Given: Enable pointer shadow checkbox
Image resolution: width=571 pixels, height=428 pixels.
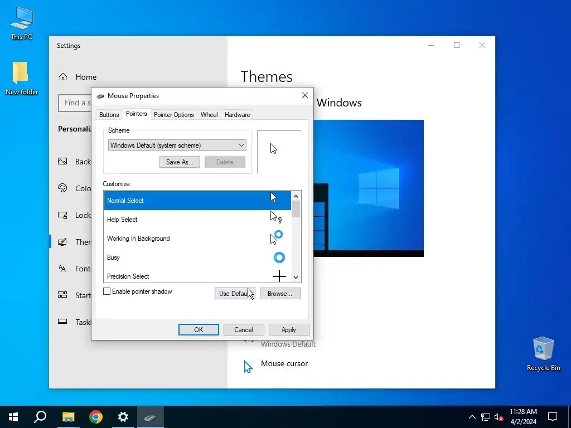Looking at the screenshot, I should click(107, 291).
